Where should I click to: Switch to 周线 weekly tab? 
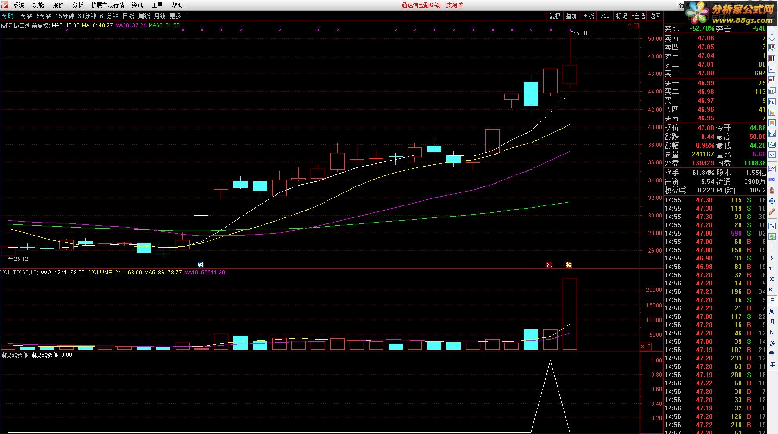pos(144,16)
